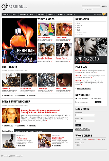Expand the Solutions dropdown menu
Screen dimensions: 109x161
[24, 15]
